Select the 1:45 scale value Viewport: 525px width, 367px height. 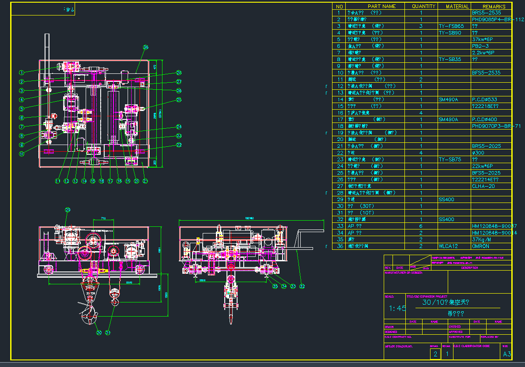click(x=397, y=308)
